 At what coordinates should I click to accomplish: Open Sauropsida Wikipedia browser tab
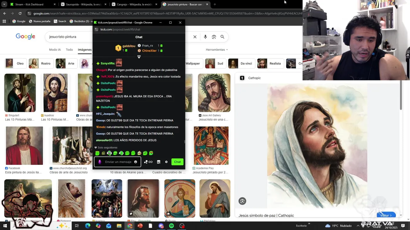[x=83, y=4]
